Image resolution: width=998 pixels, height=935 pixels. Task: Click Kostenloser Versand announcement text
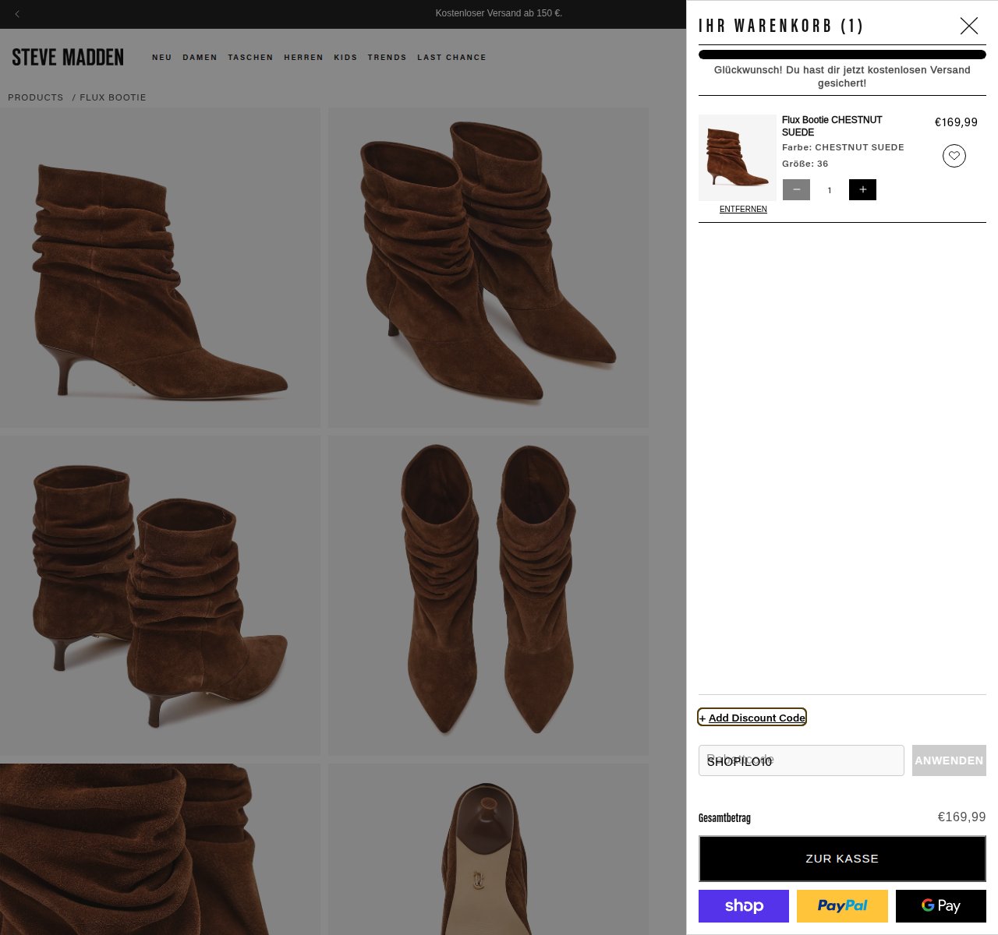coord(499,13)
